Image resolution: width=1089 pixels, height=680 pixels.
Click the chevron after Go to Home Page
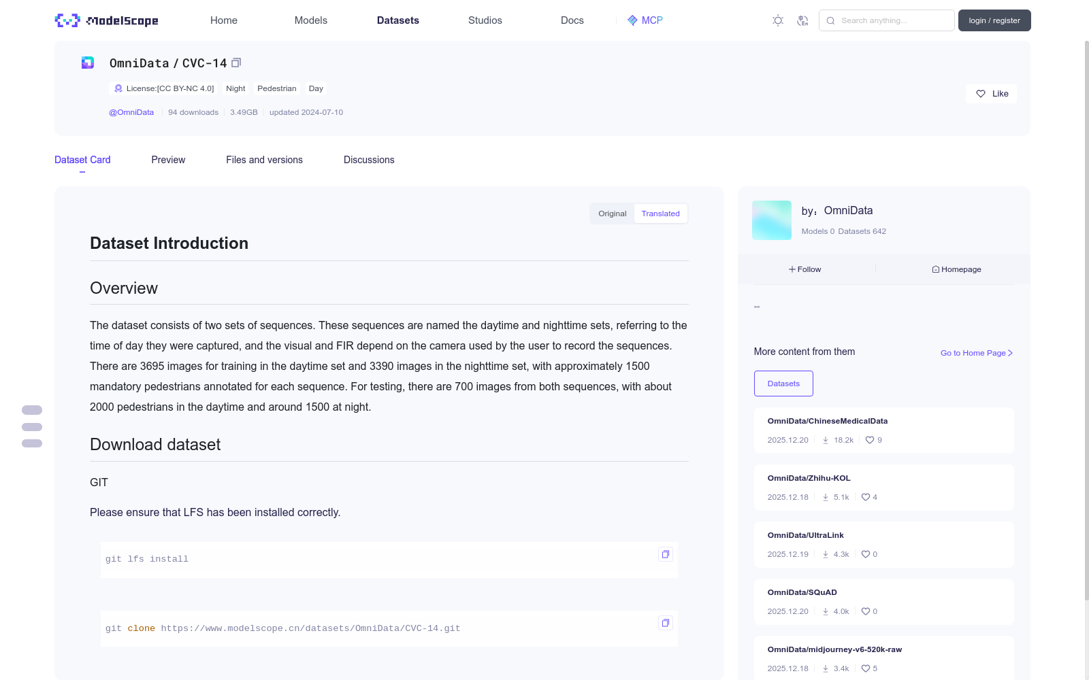pos(1010,353)
